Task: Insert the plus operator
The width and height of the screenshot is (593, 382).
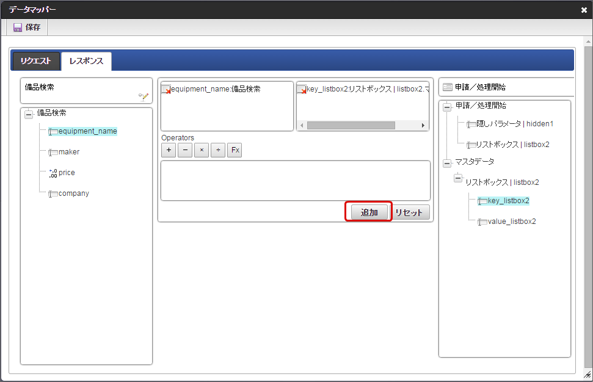Action: pos(169,150)
